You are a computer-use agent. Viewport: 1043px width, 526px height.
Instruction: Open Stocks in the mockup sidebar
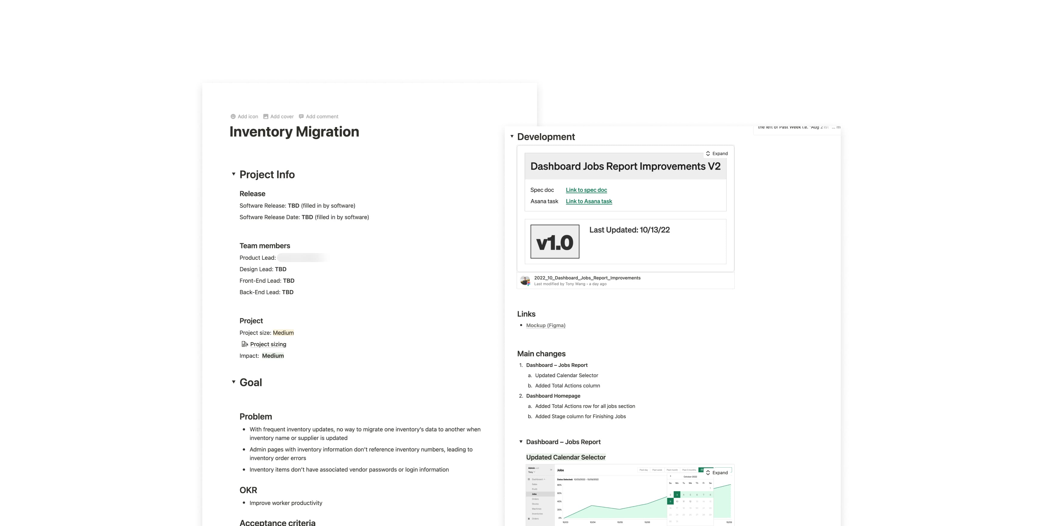point(535,504)
